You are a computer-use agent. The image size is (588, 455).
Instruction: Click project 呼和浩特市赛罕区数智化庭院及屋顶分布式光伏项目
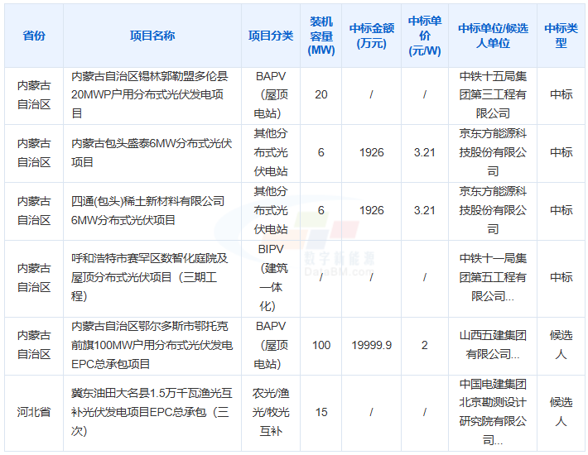click(x=149, y=277)
